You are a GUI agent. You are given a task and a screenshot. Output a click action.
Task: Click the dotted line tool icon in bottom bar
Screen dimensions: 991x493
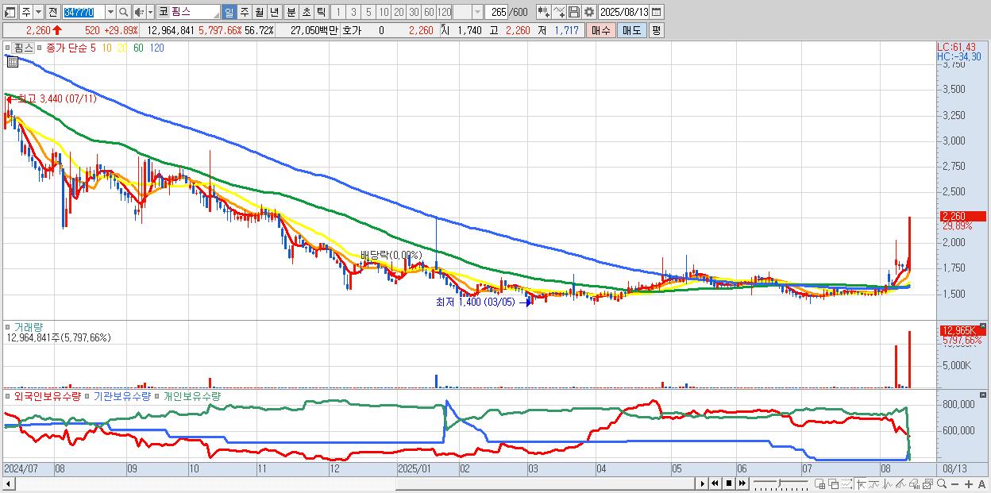[x=846, y=483]
